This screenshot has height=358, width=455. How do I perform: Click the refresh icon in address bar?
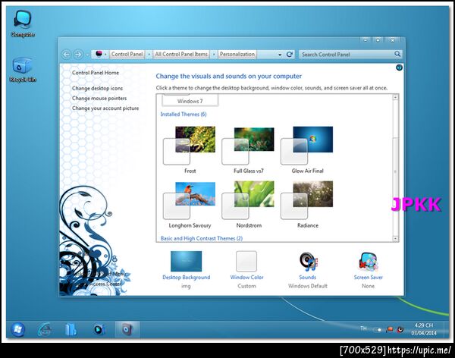coord(290,55)
